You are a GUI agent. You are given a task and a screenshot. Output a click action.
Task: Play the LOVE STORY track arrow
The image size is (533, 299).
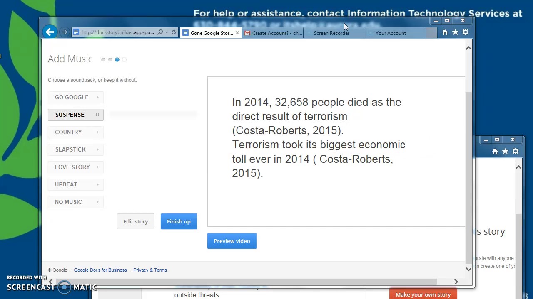click(97, 167)
